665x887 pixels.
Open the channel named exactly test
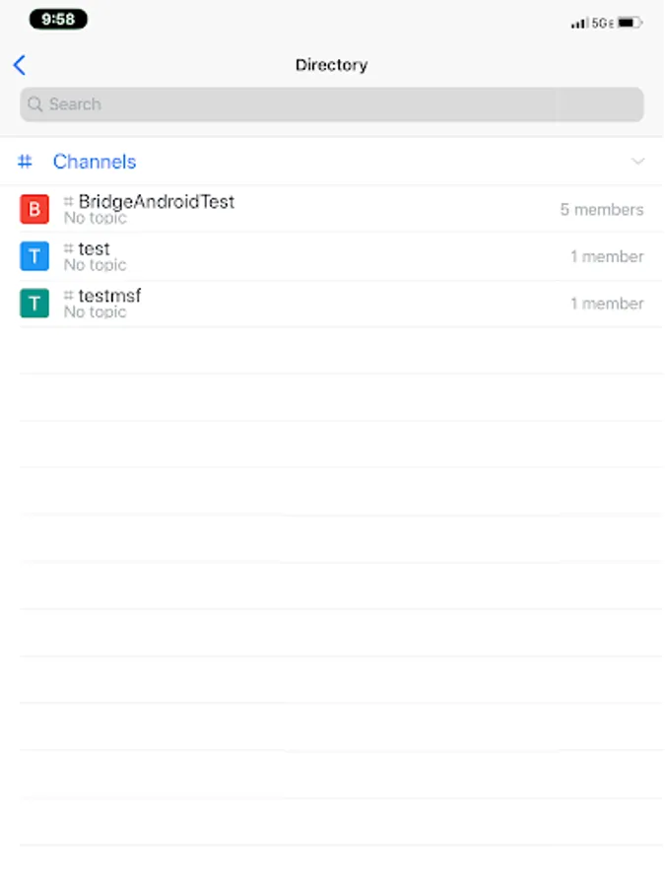(94, 248)
